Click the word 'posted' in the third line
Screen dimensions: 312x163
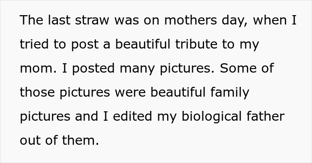pos(93,69)
